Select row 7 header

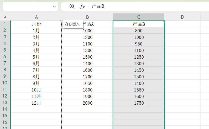(x=5, y=64)
